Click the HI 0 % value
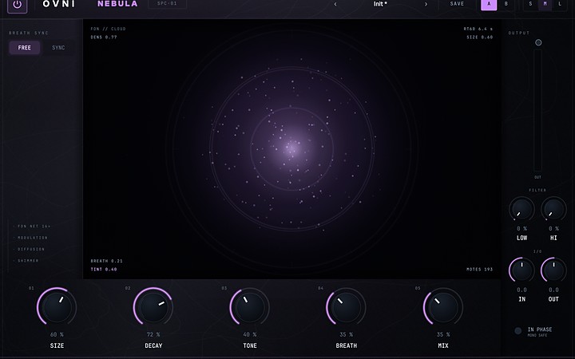The image size is (575, 359). (553, 229)
